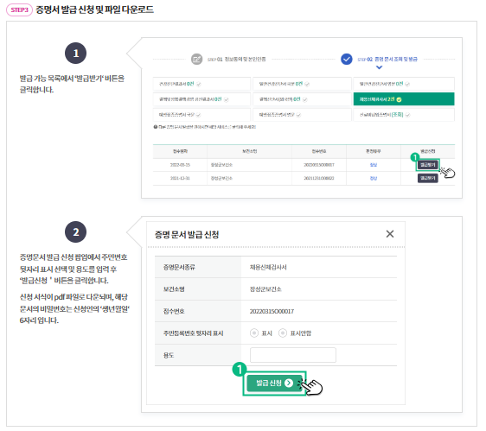Click the STEP 02 blue checkmark circle icon

coord(346,59)
